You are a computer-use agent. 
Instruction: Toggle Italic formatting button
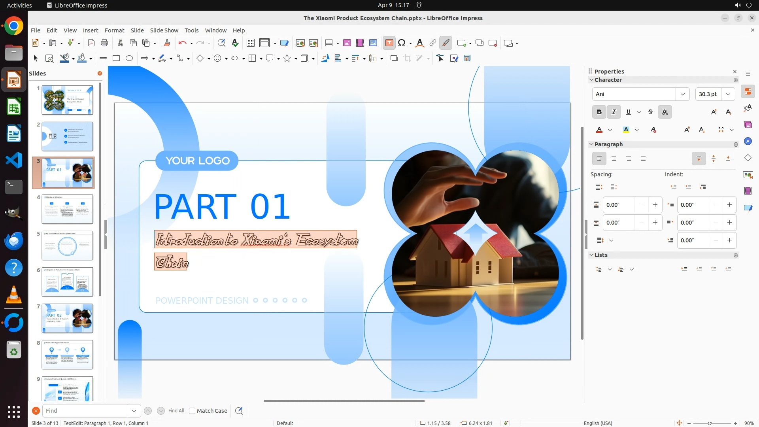click(614, 112)
